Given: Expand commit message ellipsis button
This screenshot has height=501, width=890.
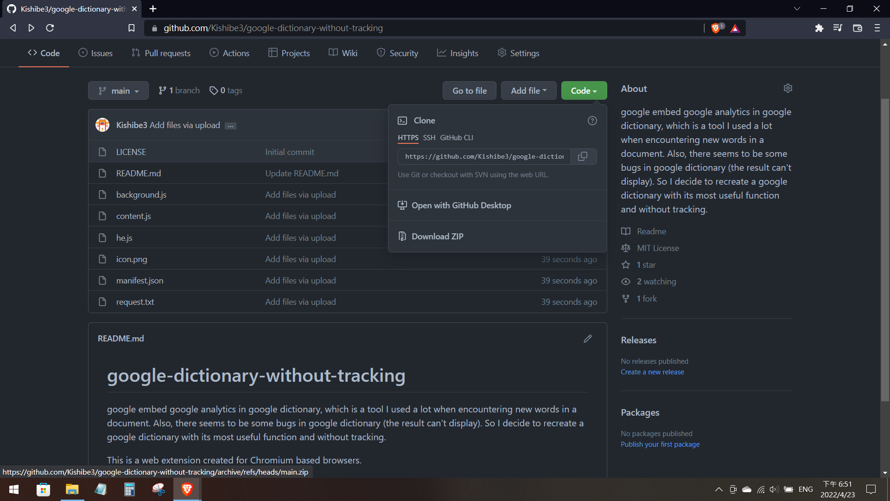Looking at the screenshot, I should coord(230,126).
